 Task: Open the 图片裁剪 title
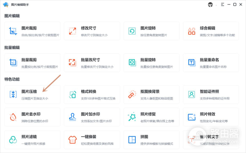tap(29, 28)
